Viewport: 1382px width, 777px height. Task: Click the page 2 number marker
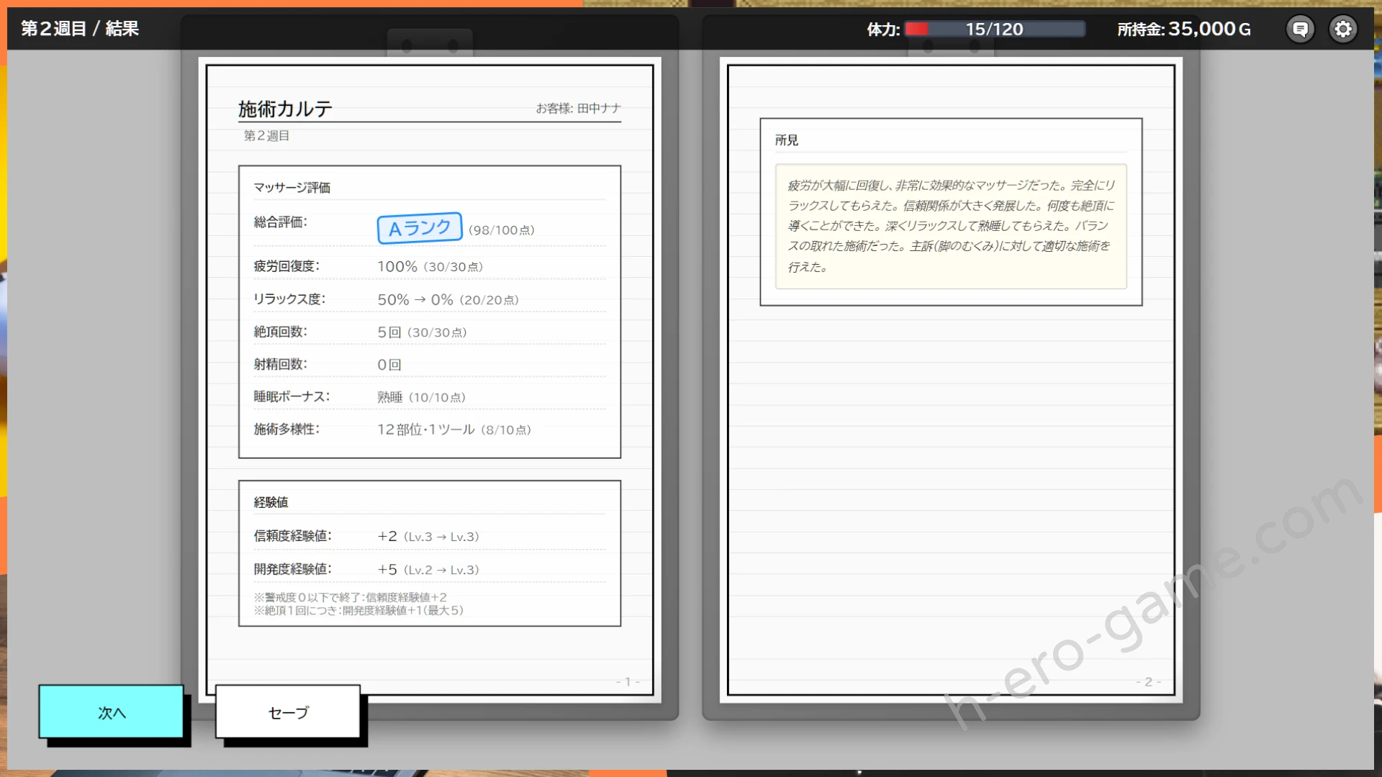1148,681
